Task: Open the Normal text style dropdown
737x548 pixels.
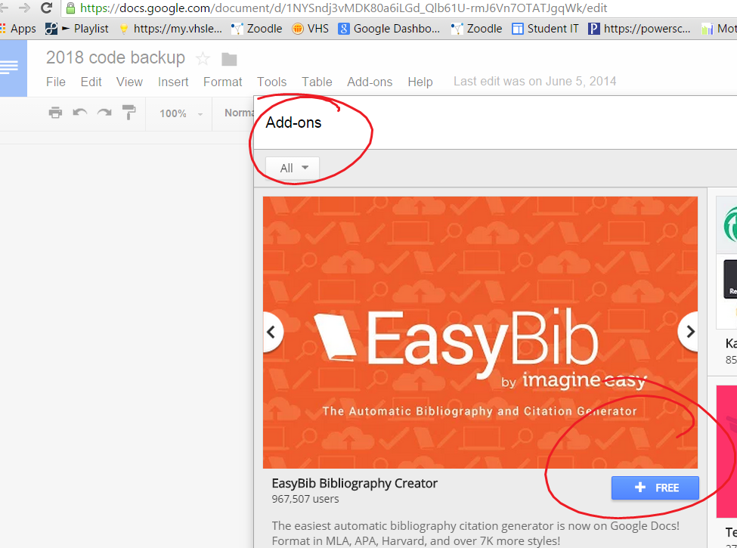Action: (x=239, y=113)
